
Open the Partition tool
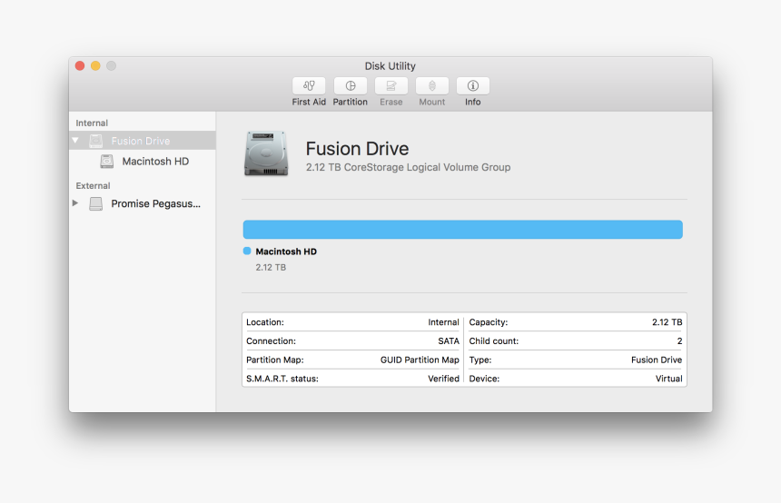tap(351, 85)
